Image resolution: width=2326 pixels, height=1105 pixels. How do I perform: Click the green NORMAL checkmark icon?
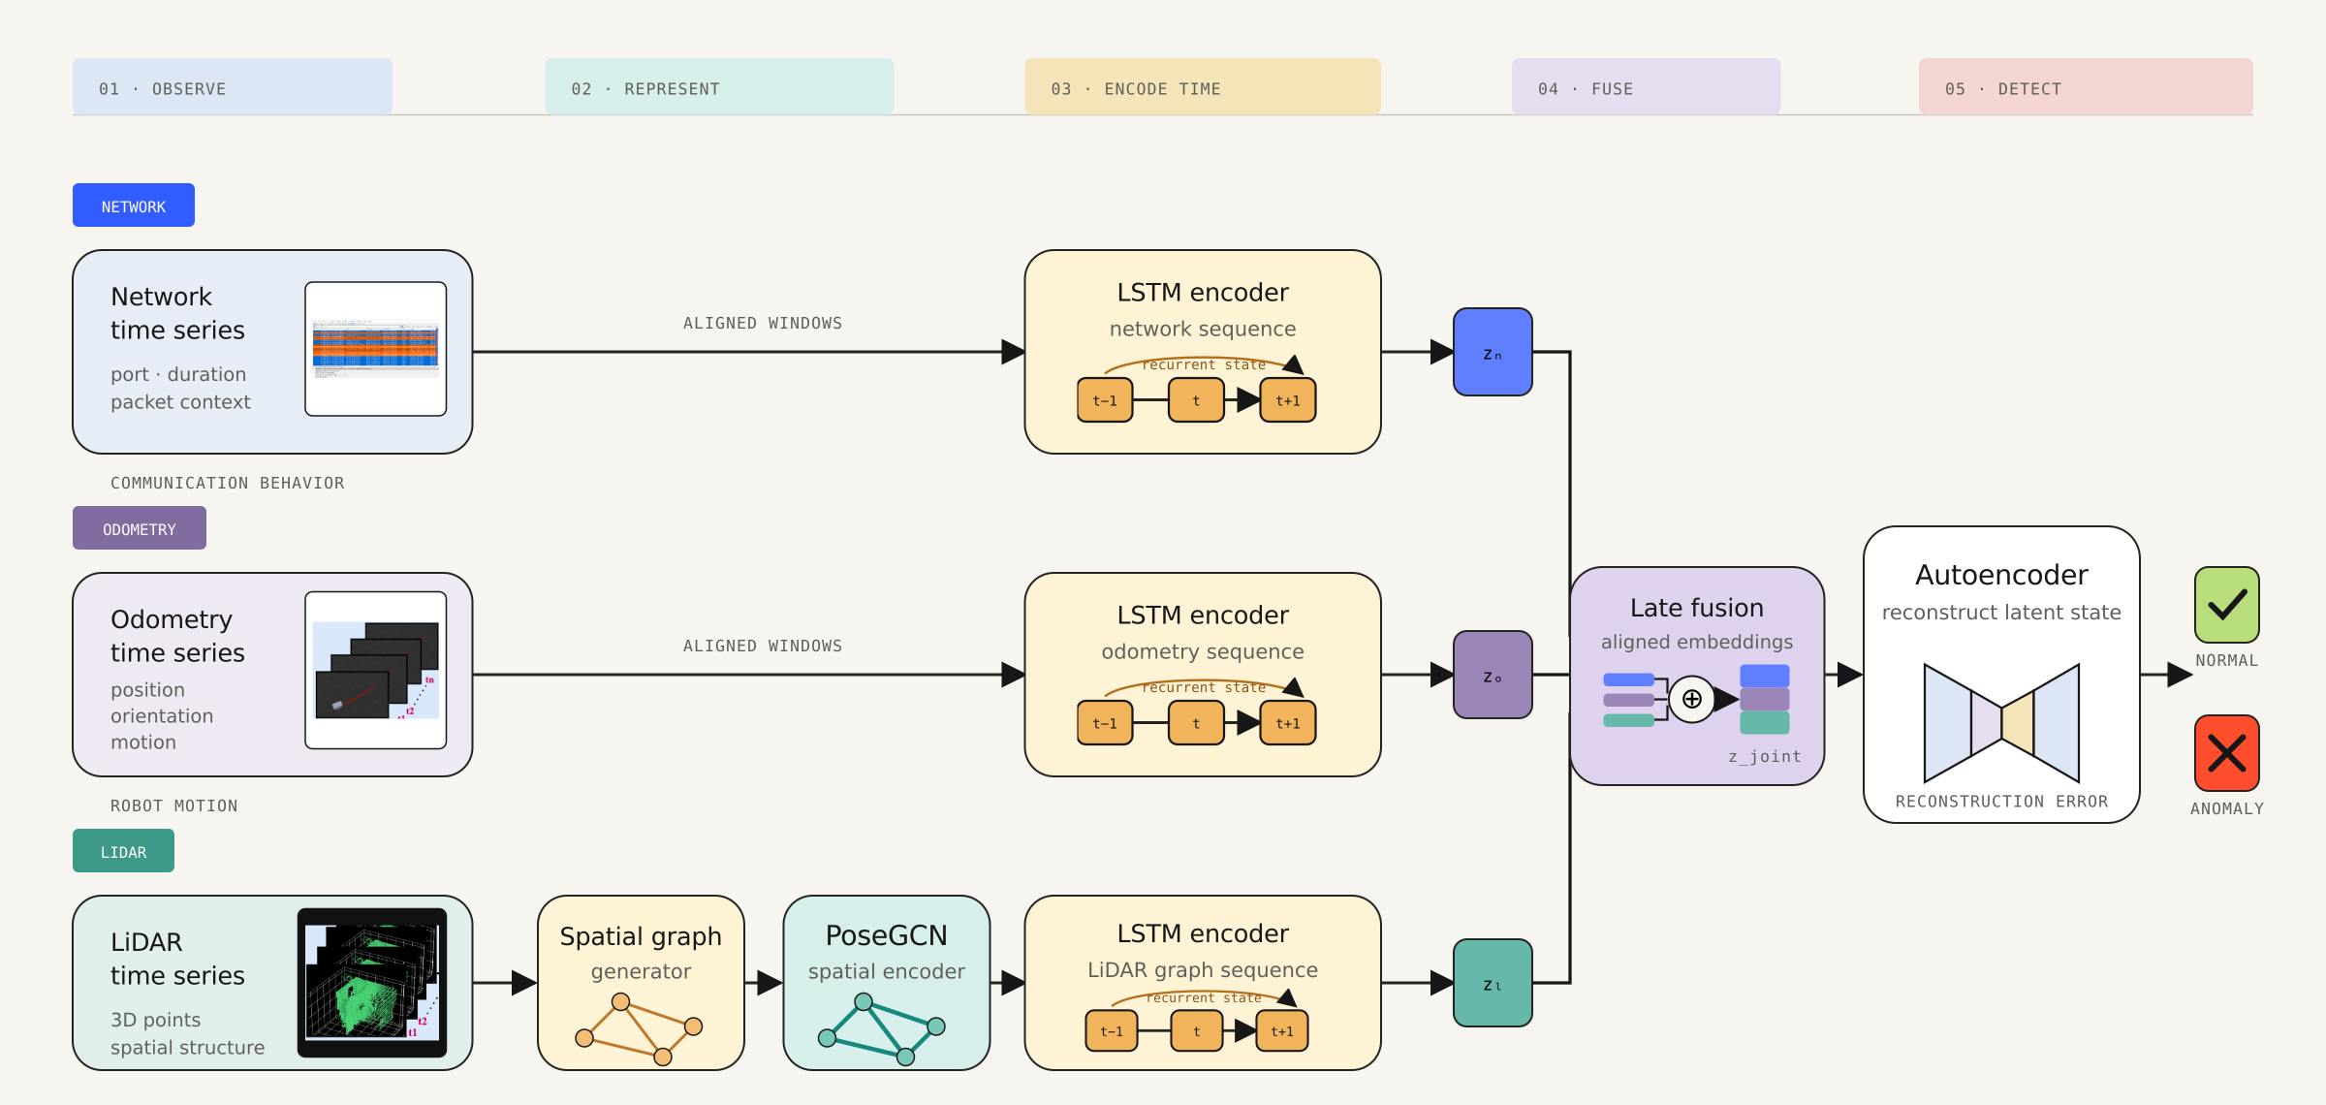click(x=2227, y=605)
